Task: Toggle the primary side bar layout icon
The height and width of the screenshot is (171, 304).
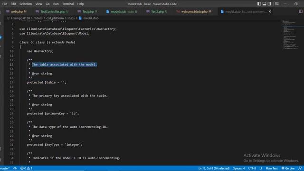Action: pyautogui.click(x=259, y=4)
